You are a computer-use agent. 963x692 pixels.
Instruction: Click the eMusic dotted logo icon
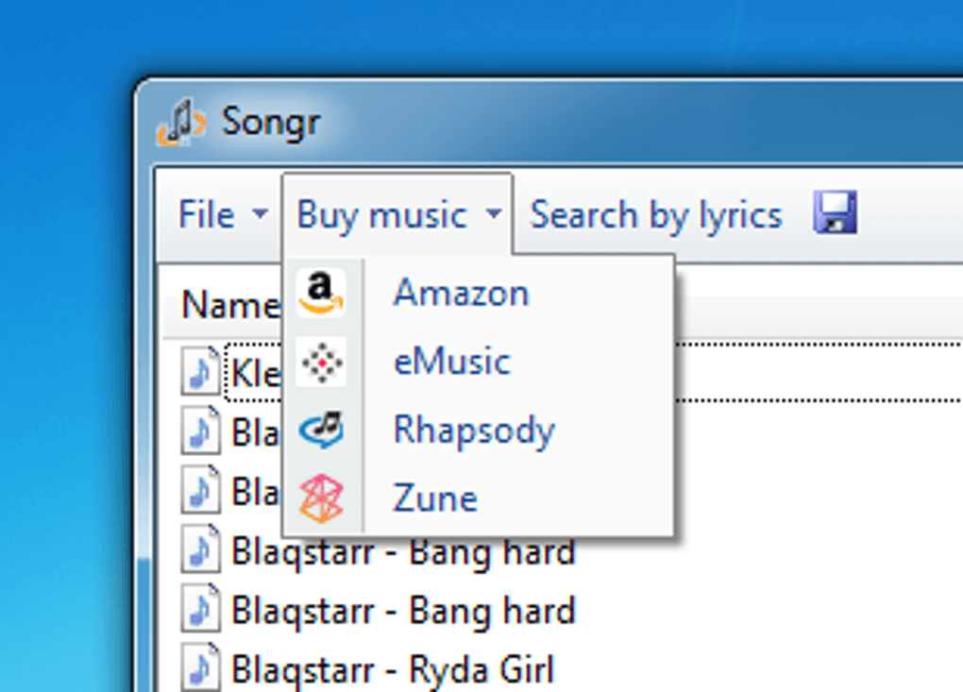point(321,362)
